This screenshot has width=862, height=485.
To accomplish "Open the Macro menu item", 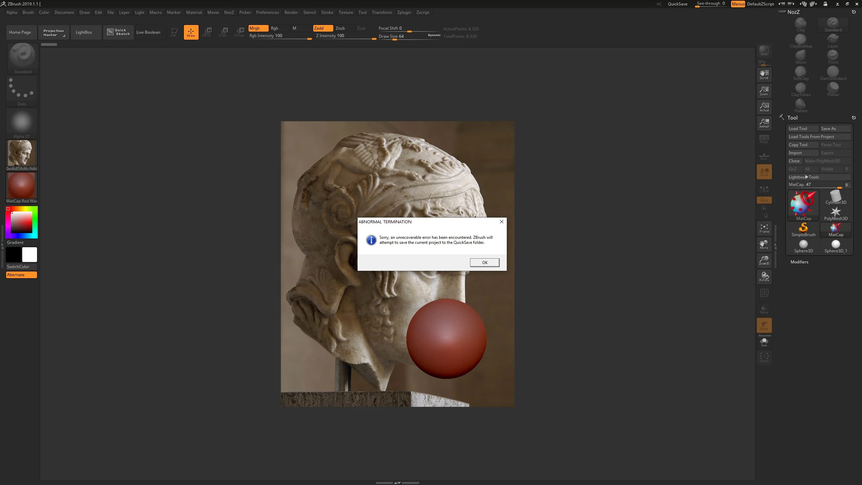I will pos(155,12).
